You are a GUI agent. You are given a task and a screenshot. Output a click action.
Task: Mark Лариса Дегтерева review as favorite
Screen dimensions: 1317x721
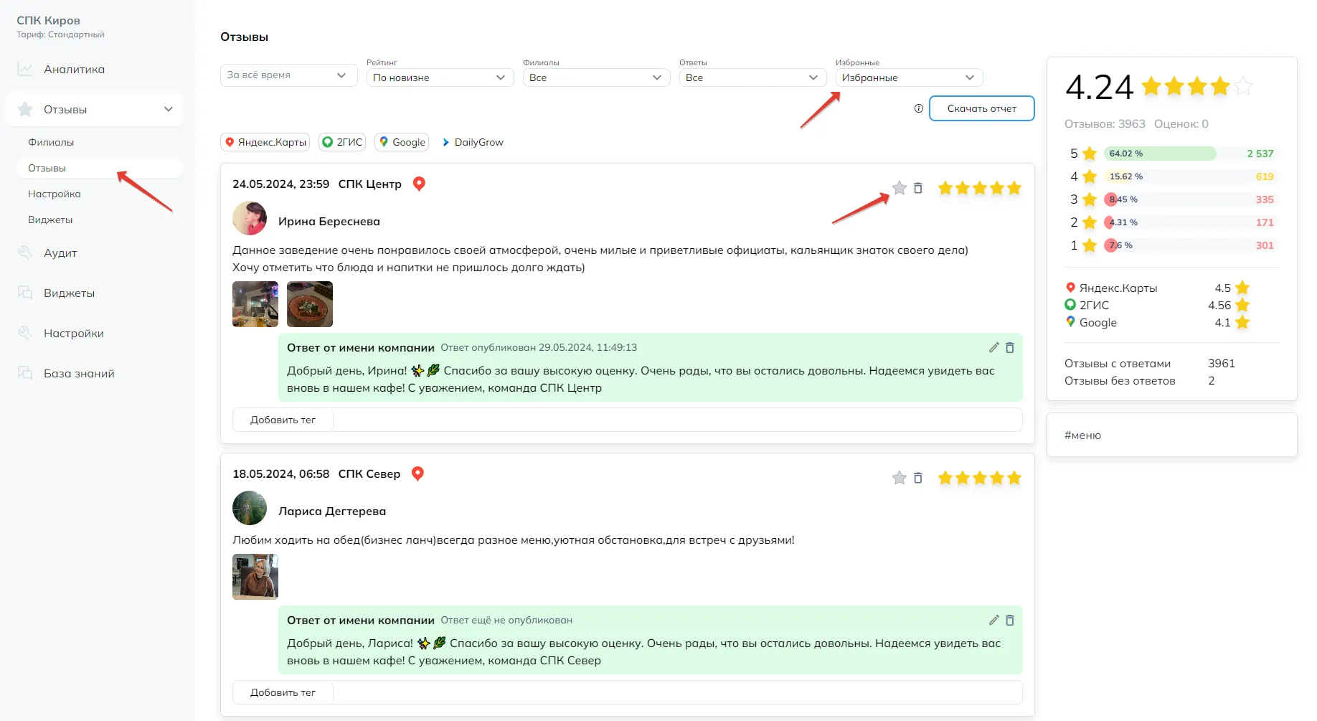(900, 478)
